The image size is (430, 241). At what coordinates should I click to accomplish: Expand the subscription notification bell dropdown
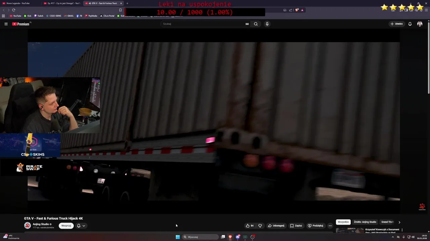[x=81, y=226]
